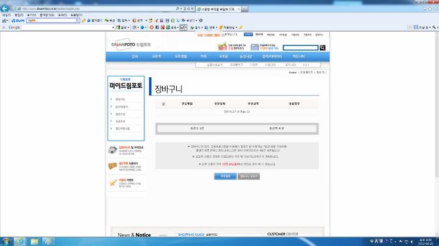
Task: Click the small blue button in the top links row
Action: pos(248,34)
